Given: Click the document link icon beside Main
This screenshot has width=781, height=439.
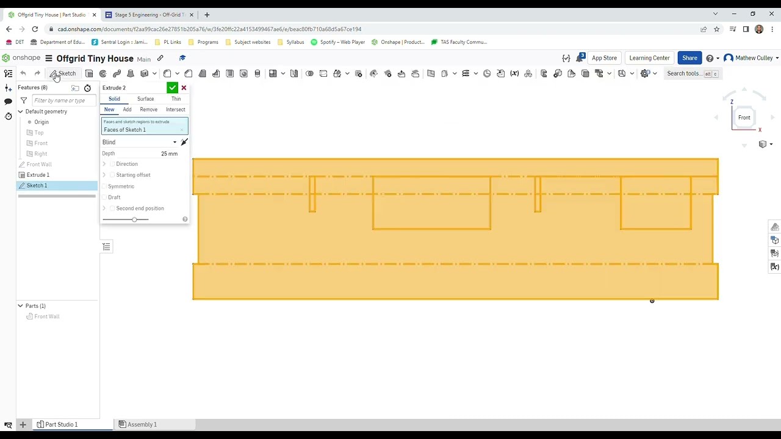Looking at the screenshot, I should (x=160, y=59).
